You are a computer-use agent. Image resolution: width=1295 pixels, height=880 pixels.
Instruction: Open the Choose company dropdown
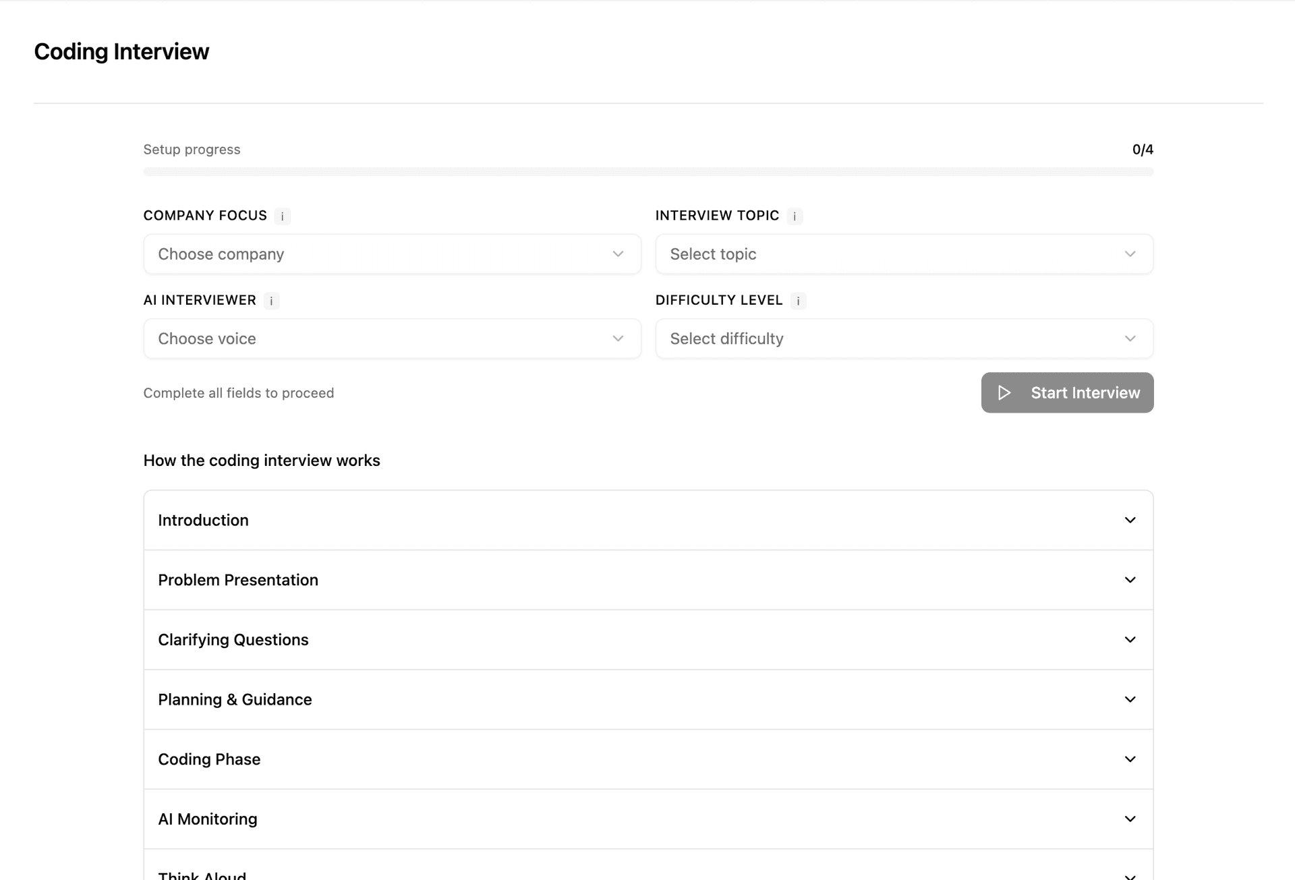pos(392,254)
